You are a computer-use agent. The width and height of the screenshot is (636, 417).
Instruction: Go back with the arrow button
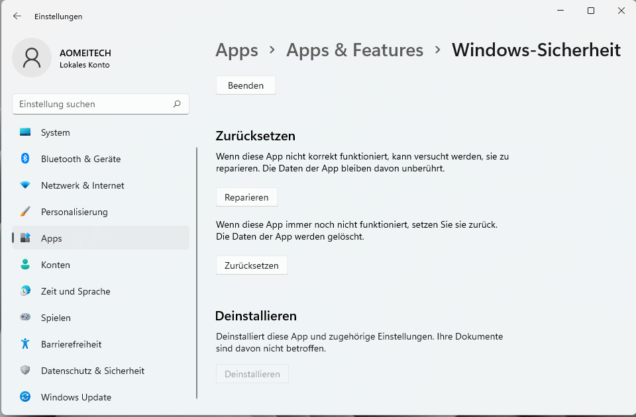[17, 16]
